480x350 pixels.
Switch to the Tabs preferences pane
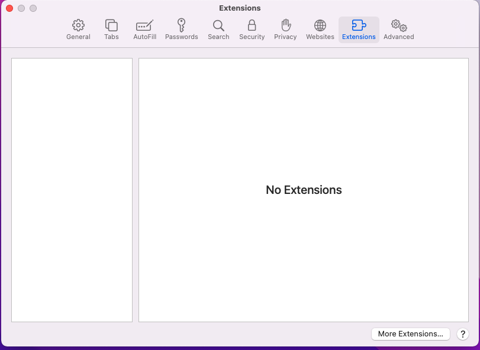[111, 30]
